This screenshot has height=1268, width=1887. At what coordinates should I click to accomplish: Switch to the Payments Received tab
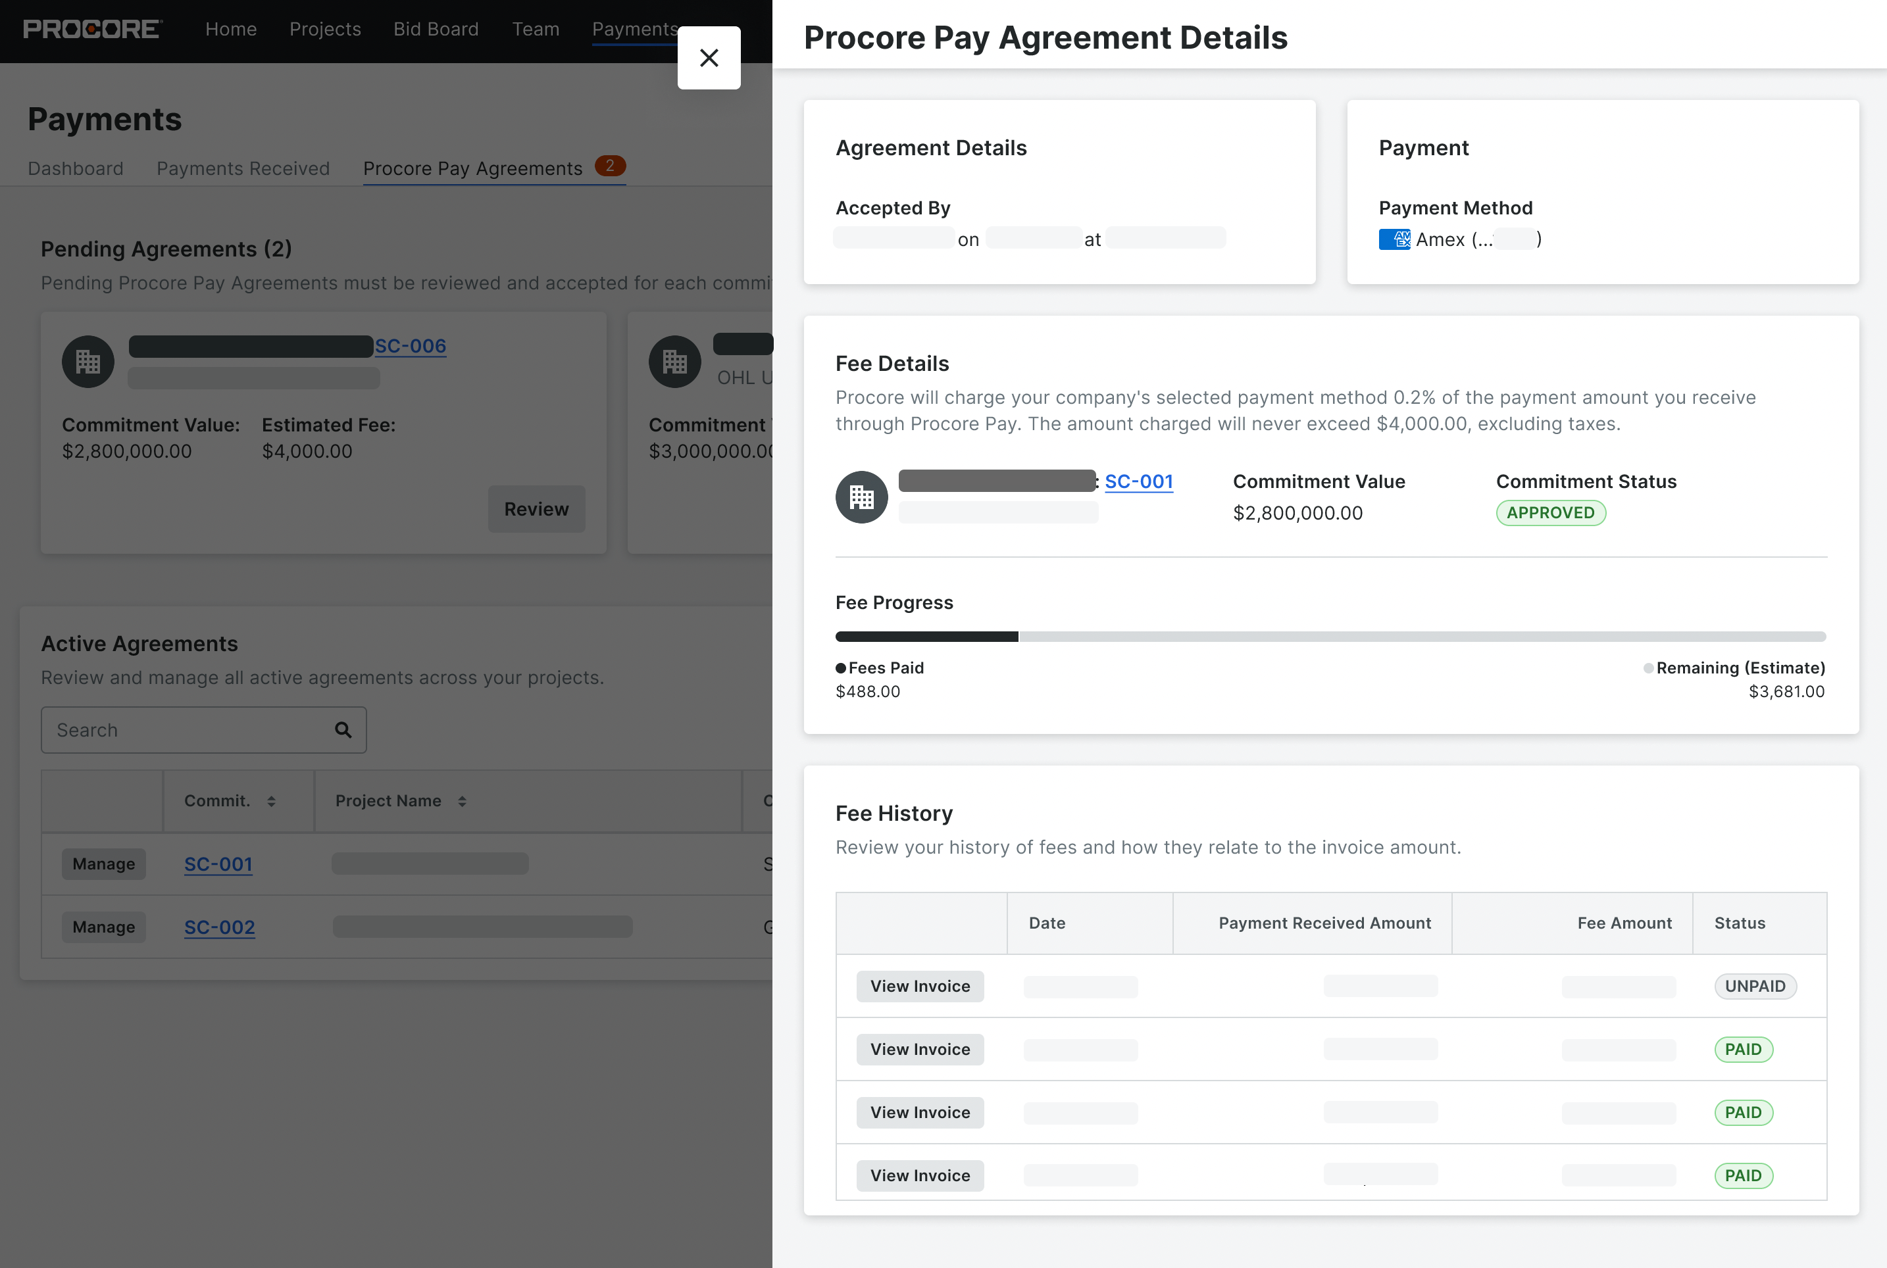tap(243, 168)
